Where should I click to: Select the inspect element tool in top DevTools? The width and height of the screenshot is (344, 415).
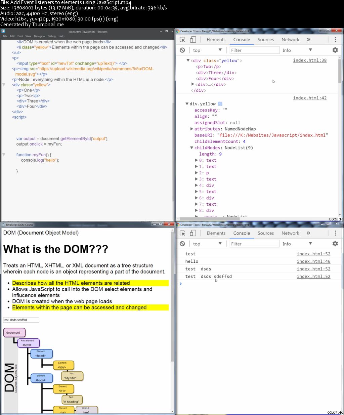(x=182, y=39)
